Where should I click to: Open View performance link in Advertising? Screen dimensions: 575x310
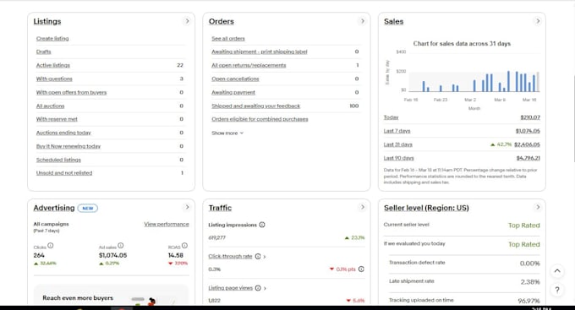[x=167, y=224]
